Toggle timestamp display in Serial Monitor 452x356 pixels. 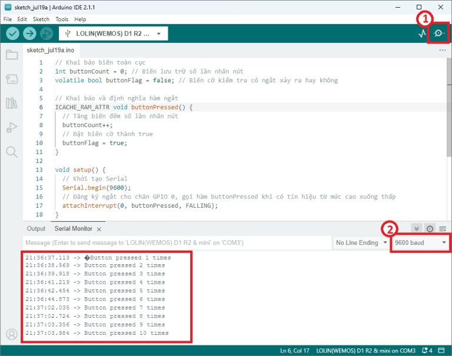point(430,228)
